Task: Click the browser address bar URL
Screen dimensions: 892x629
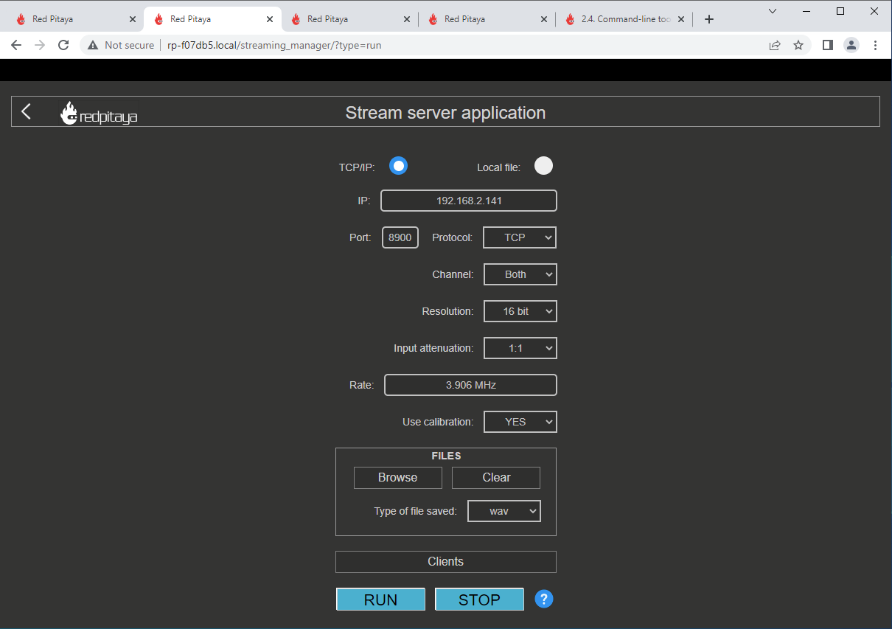Action: pos(274,45)
